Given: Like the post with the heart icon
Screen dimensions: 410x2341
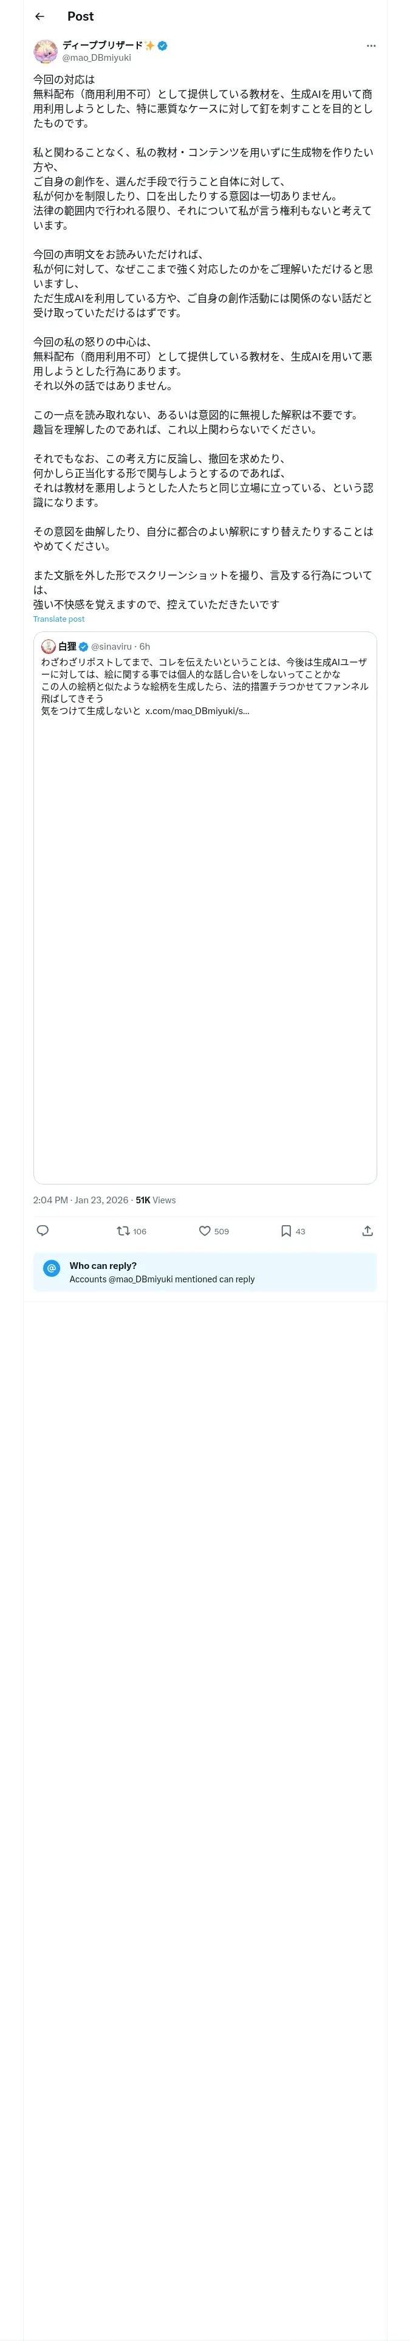Looking at the screenshot, I should (x=205, y=1231).
